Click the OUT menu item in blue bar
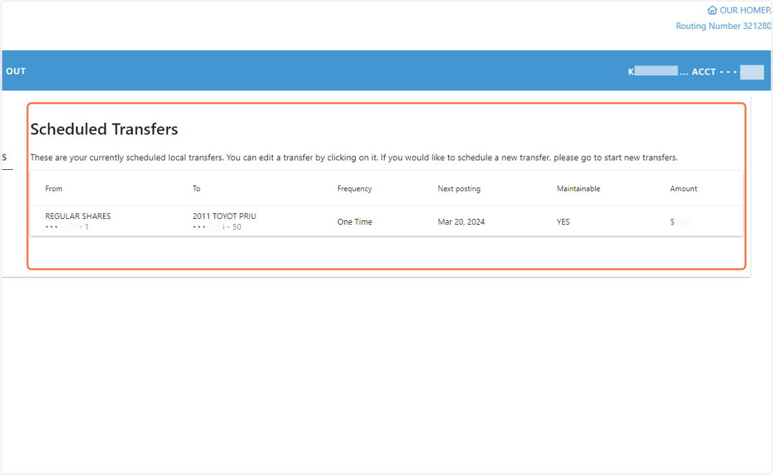 15,71
